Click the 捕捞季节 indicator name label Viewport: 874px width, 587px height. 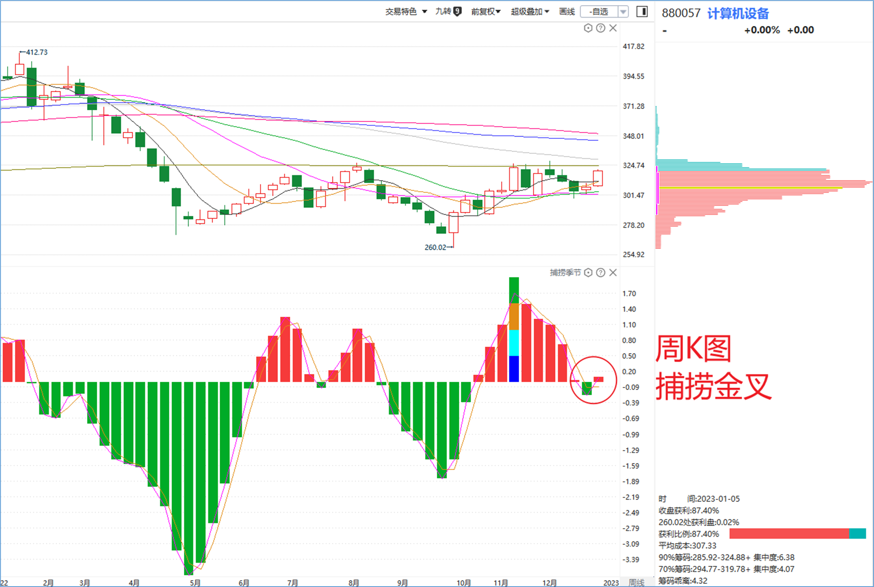pyautogui.click(x=565, y=272)
